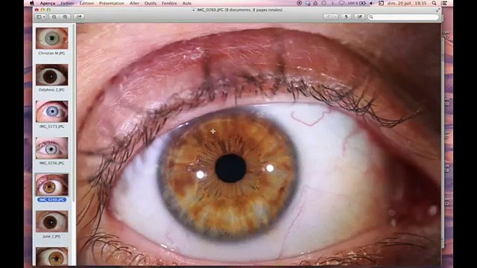Select the IMG_0260.JPG thumbnail
Viewport: 477px width, 268px height.
click(x=51, y=185)
